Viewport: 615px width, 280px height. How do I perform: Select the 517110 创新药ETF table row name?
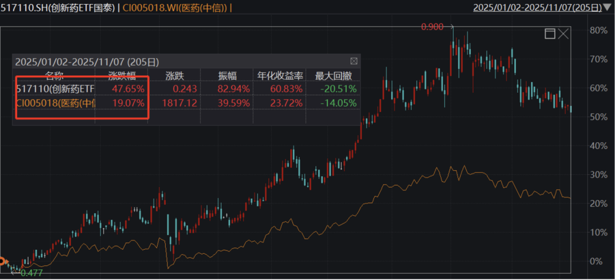coord(55,89)
